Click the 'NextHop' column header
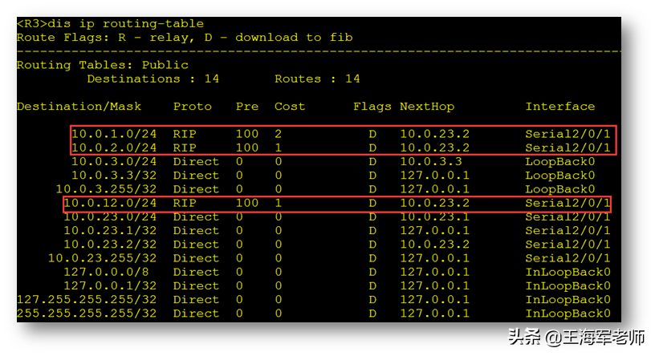 point(427,107)
